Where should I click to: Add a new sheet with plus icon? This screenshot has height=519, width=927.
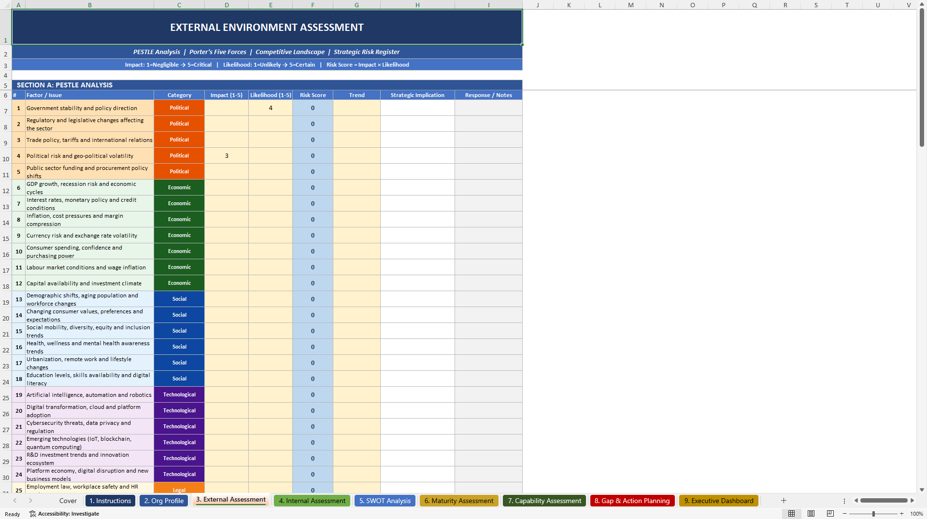(784, 501)
